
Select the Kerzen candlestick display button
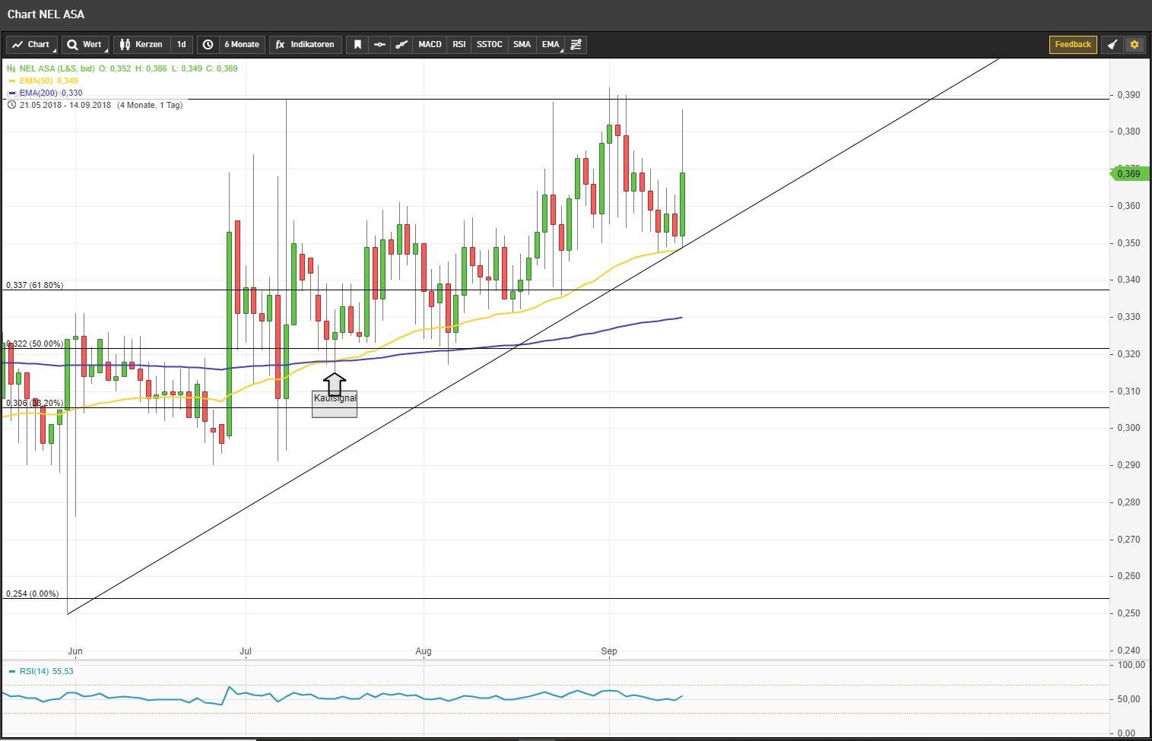point(141,45)
